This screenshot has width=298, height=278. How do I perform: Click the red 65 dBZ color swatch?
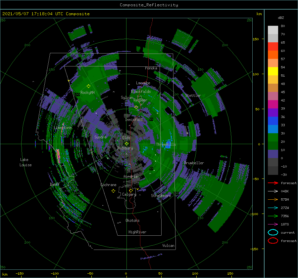coord(273,46)
